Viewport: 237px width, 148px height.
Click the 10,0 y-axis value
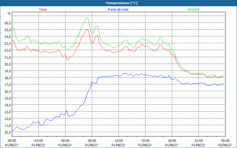click(8, 132)
